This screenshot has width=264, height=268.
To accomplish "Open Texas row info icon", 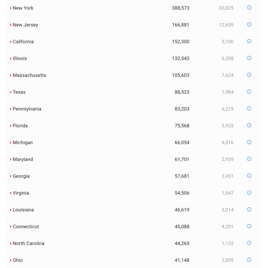I will click(x=249, y=91).
